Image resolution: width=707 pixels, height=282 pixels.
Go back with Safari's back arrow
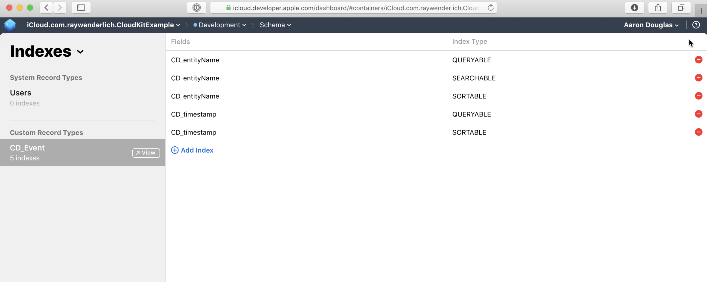click(46, 8)
